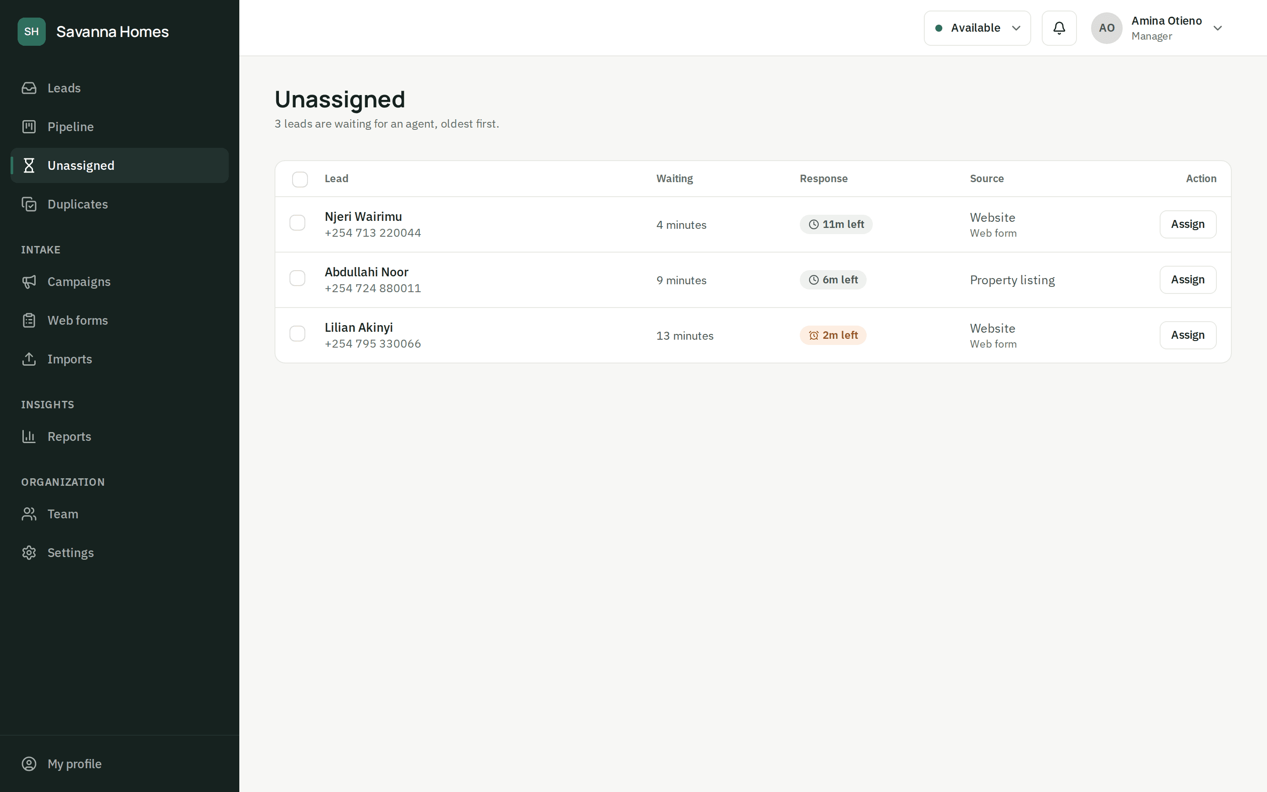Click the Property listing source cell
This screenshot has width=1267, height=792.
1012,280
